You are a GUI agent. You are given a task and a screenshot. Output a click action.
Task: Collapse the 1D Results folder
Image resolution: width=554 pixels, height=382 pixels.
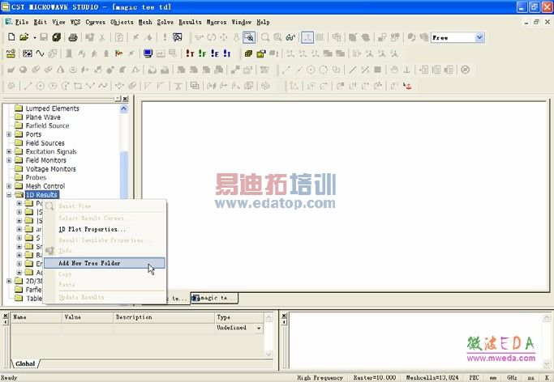9,194
